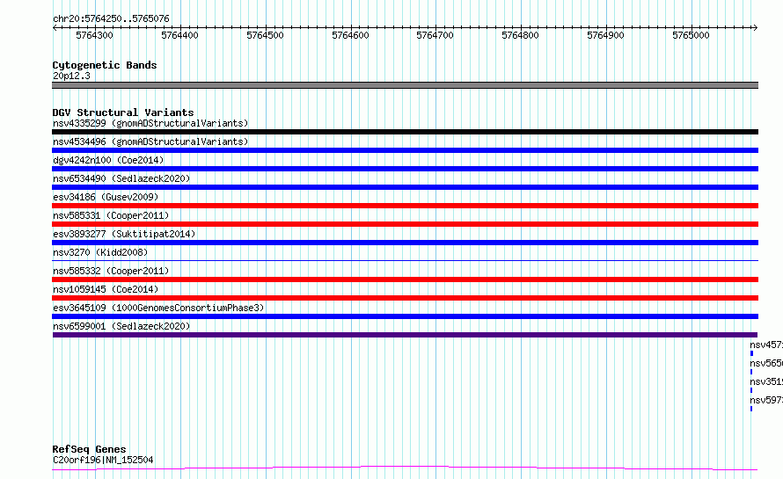Select the blue nsv4534496 variant bar
Viewport: 783px width, 479px height.
click(405, 150)
